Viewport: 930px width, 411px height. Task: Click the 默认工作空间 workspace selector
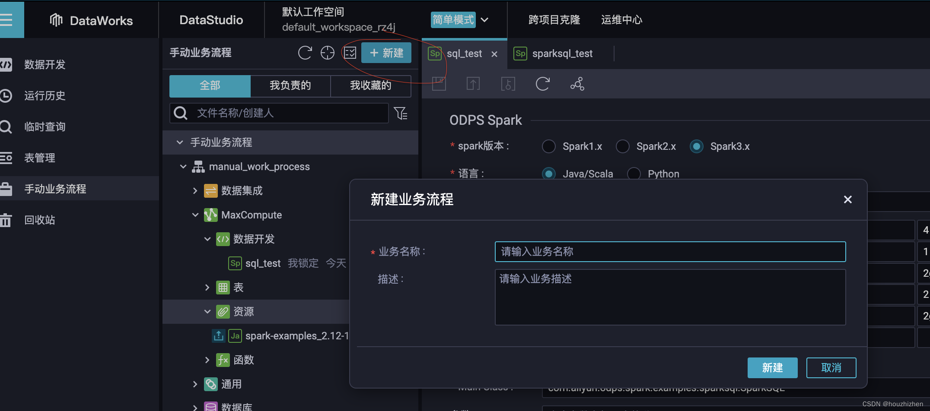pyautogui.click(x=339, y=20)
